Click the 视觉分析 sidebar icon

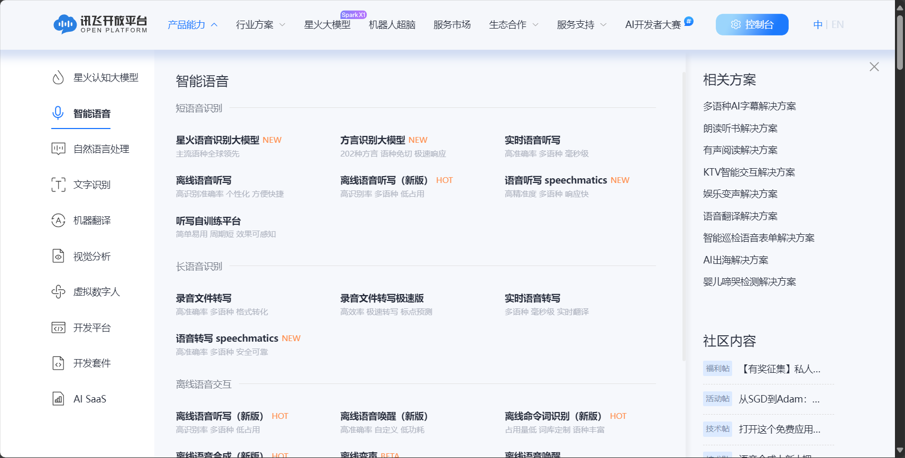(58, 256)
